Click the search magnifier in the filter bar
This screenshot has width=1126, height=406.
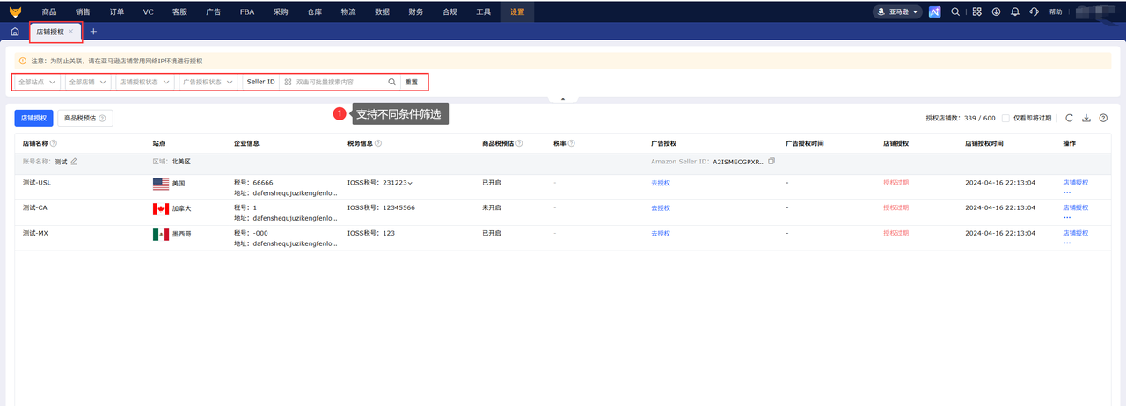click(391, 82)
